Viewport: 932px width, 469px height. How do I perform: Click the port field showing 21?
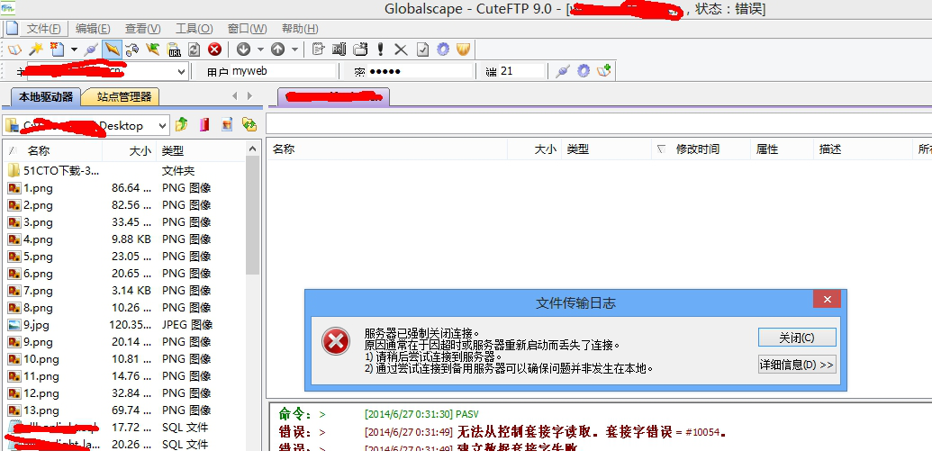[522, 71]
